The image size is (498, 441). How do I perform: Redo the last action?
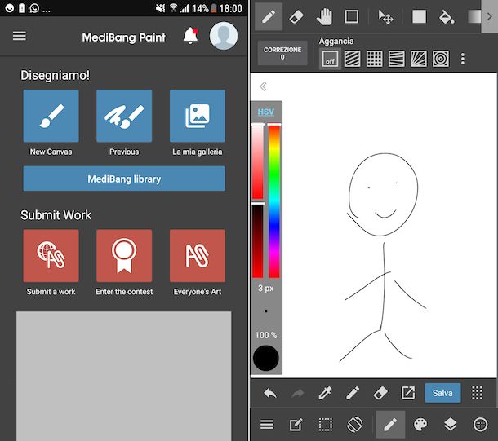point(298,393)
